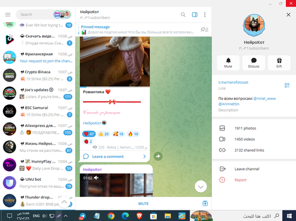Search inside НейроКот channel
296x221 pixels.
click(x=183, y=15)
